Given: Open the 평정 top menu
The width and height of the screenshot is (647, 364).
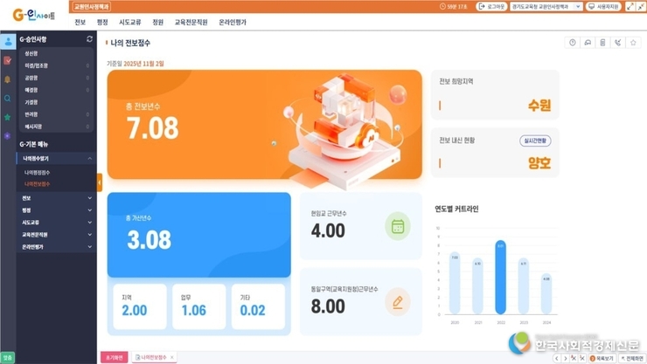Looking at the screenshot, I should [x=102, y=22].
